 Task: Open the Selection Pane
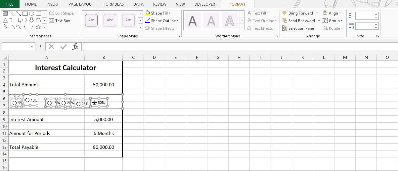[x=298, y=28]
